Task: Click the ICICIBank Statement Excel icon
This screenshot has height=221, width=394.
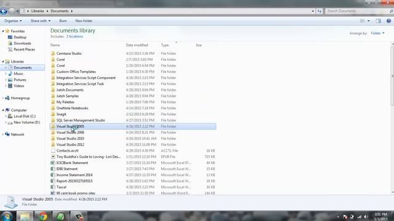Action: click(x=53, y=163)
